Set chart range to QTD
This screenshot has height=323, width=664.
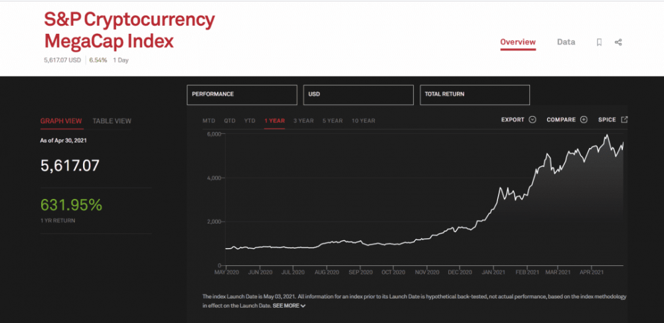click(x=230, y=121)
